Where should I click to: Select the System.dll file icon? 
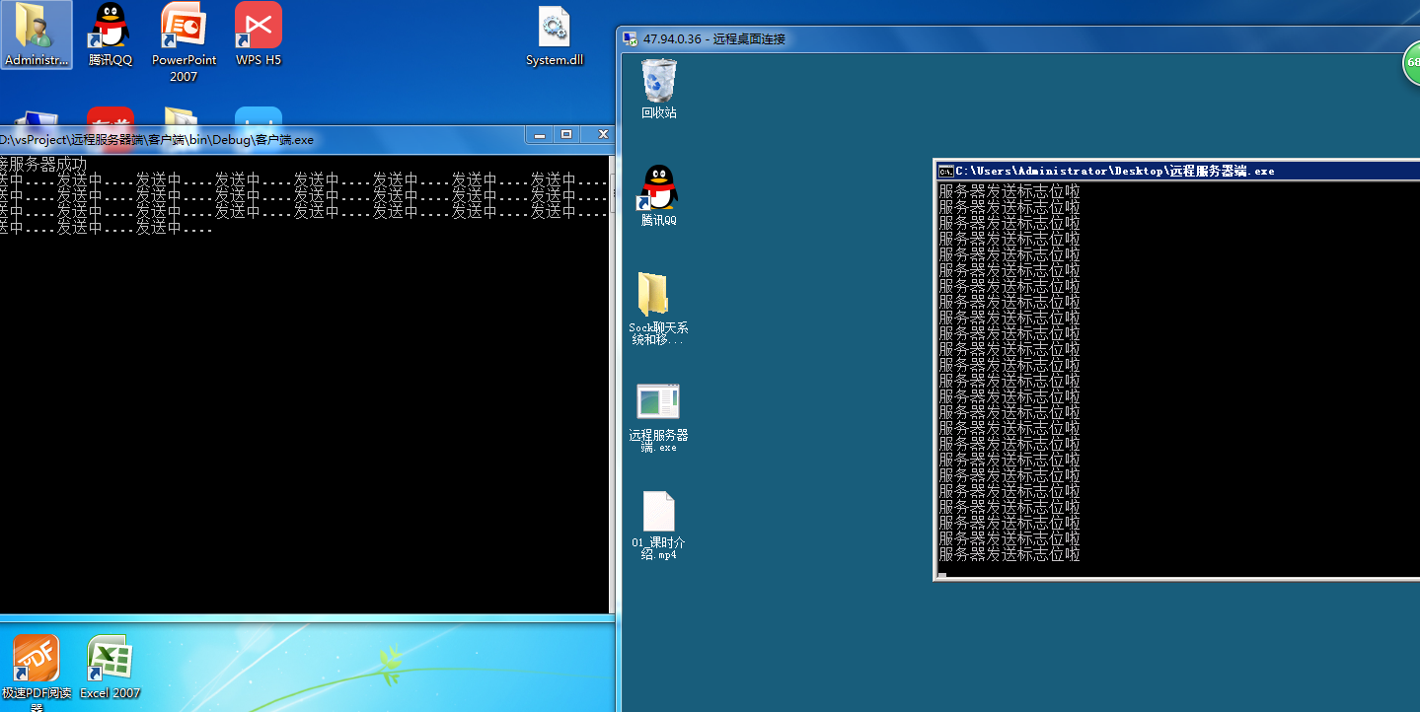coord(555,36)
